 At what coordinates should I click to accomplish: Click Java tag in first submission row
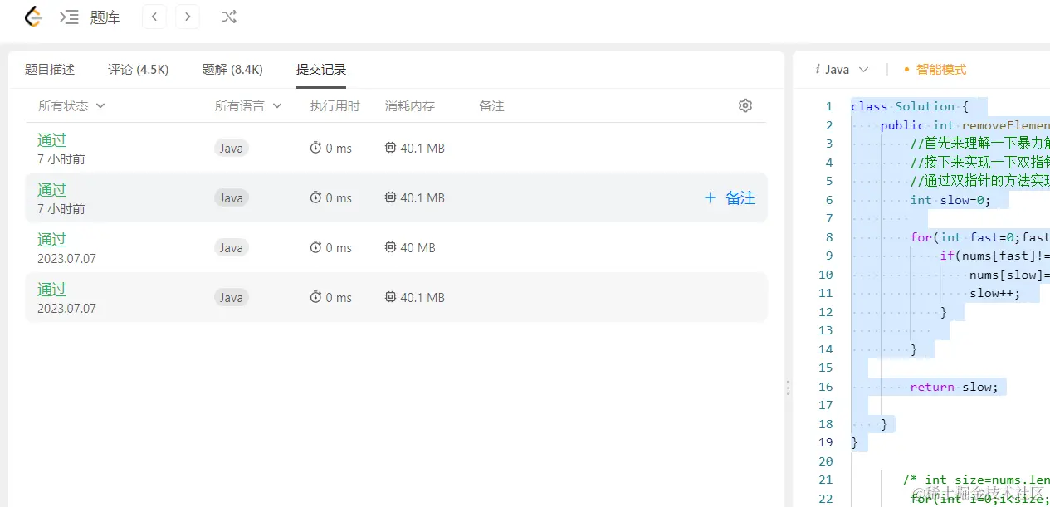click(232, 148)
